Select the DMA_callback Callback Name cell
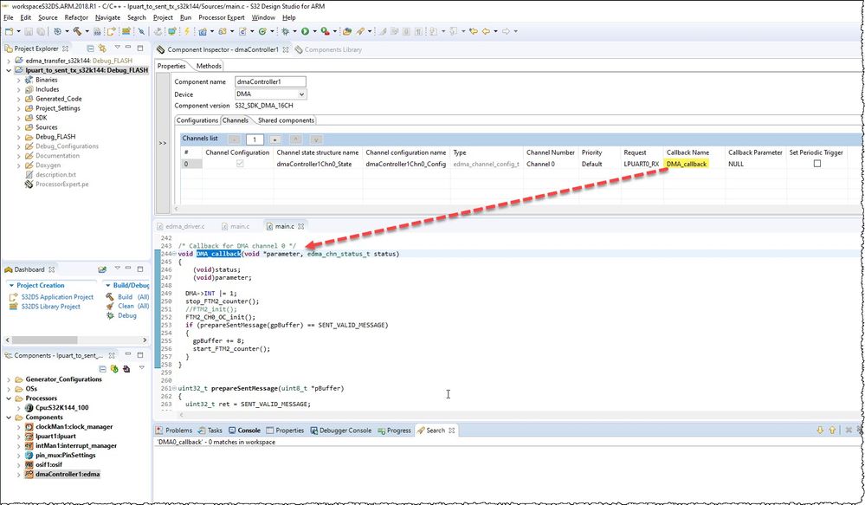Viewport: 865px width, 505px height. point(694,164)
